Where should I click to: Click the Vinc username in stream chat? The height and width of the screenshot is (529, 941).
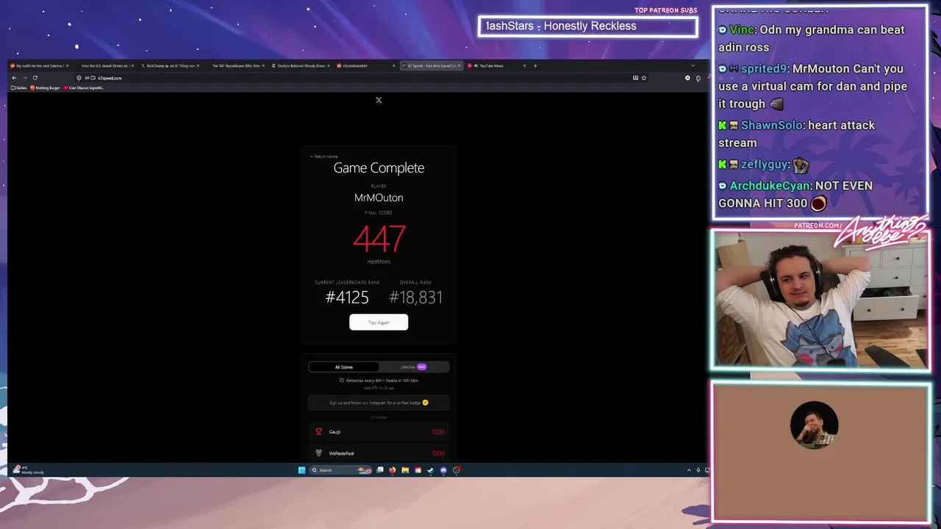click(x=743, y=29)
